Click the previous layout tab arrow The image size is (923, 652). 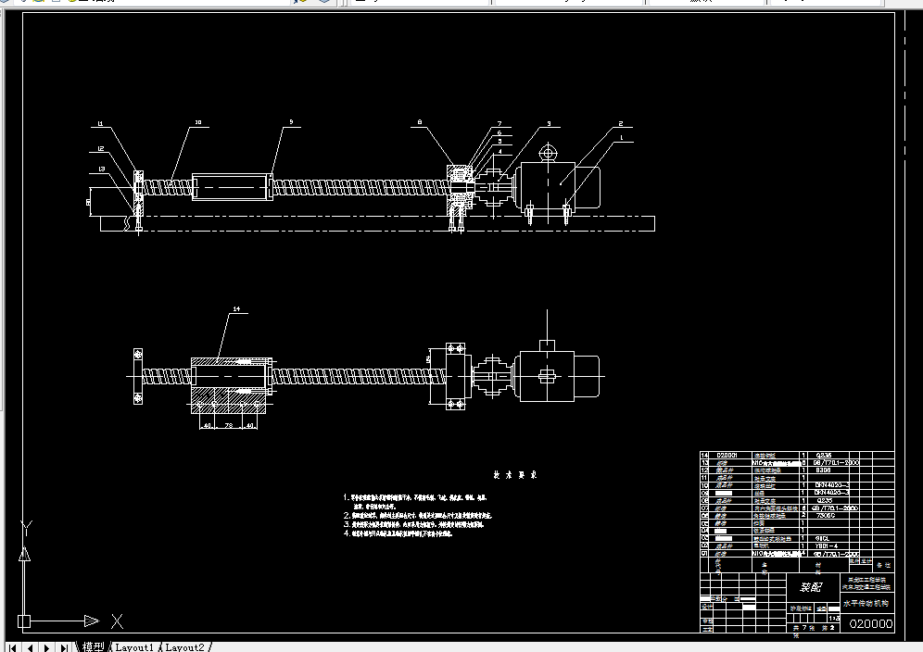[x=30, y=647]
